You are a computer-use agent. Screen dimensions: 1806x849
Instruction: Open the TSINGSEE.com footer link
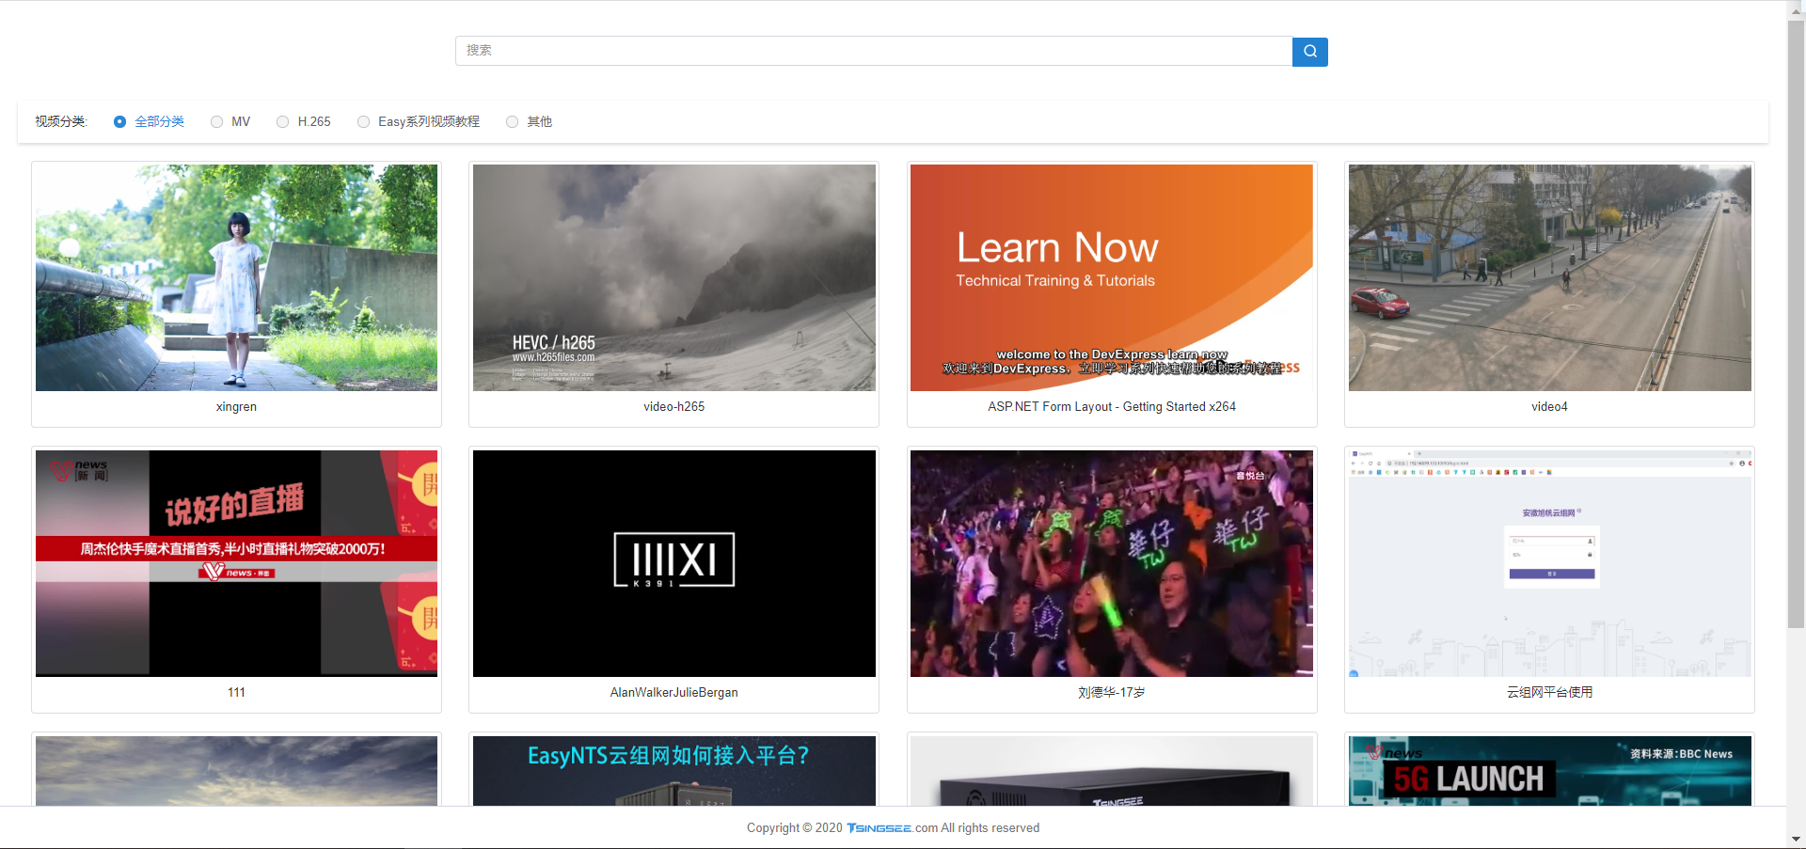click(x=892, y=828)
